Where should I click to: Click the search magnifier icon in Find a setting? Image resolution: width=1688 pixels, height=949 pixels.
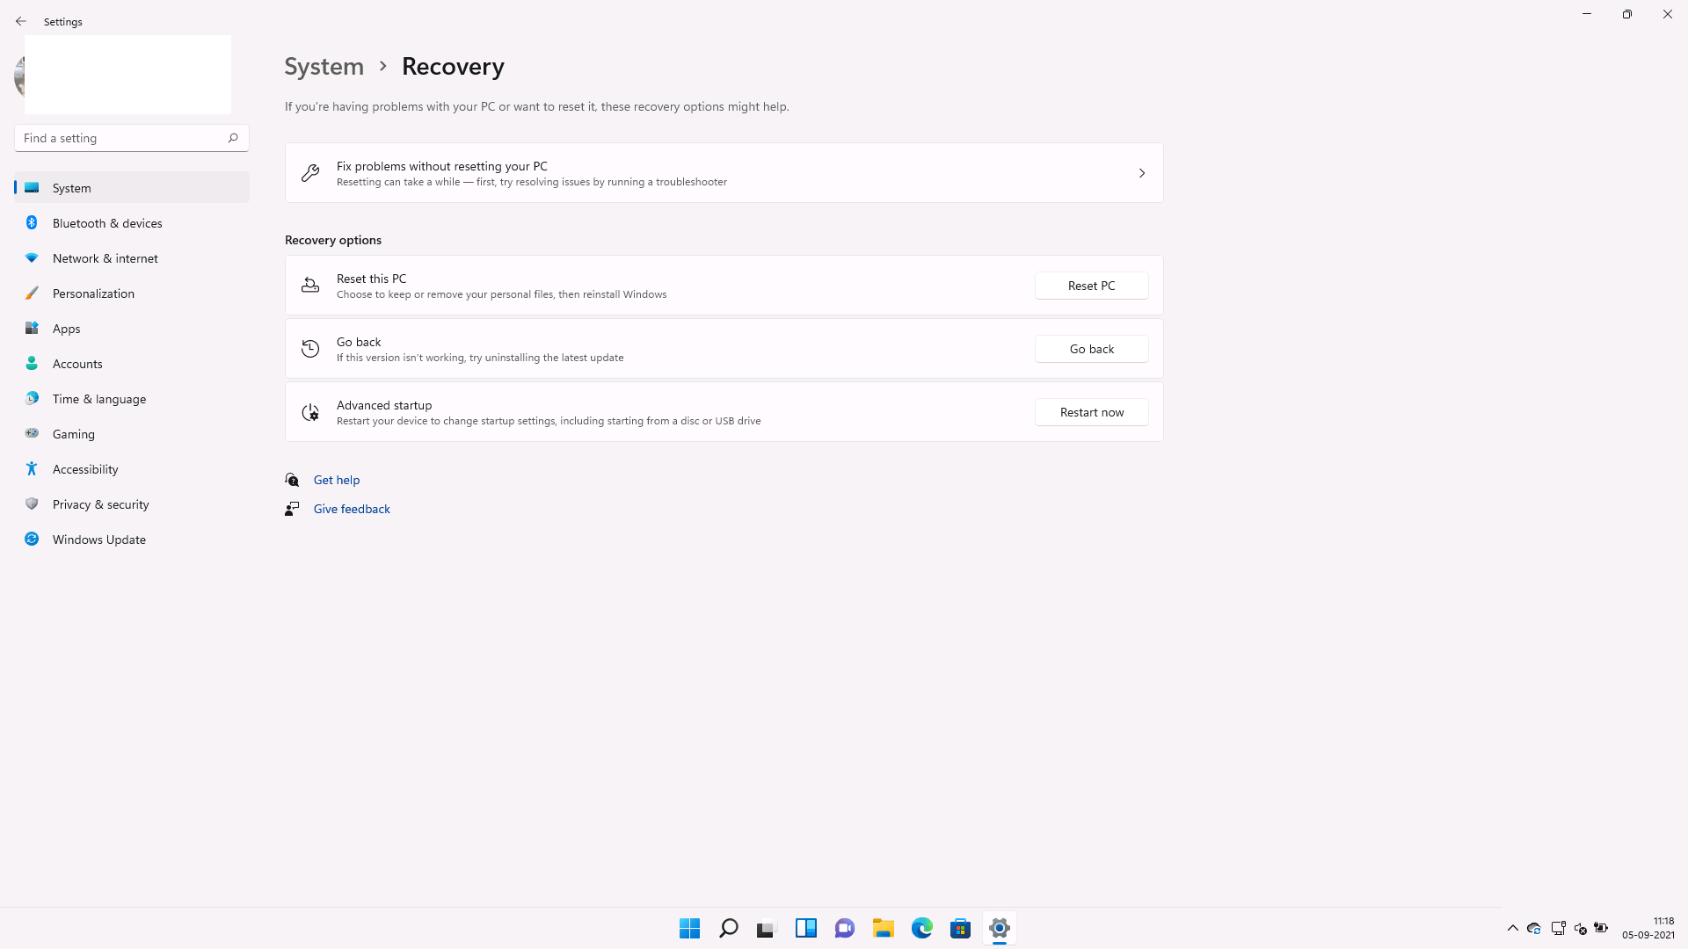point(233,138)
